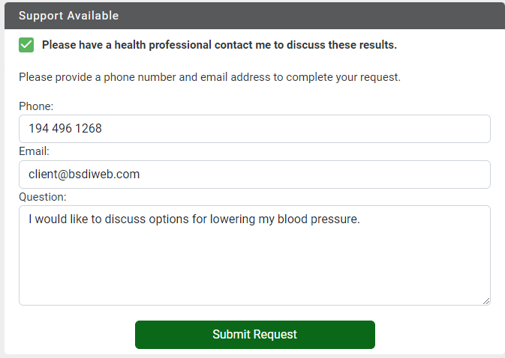Focus the Email address input field

tap(254, 175)
